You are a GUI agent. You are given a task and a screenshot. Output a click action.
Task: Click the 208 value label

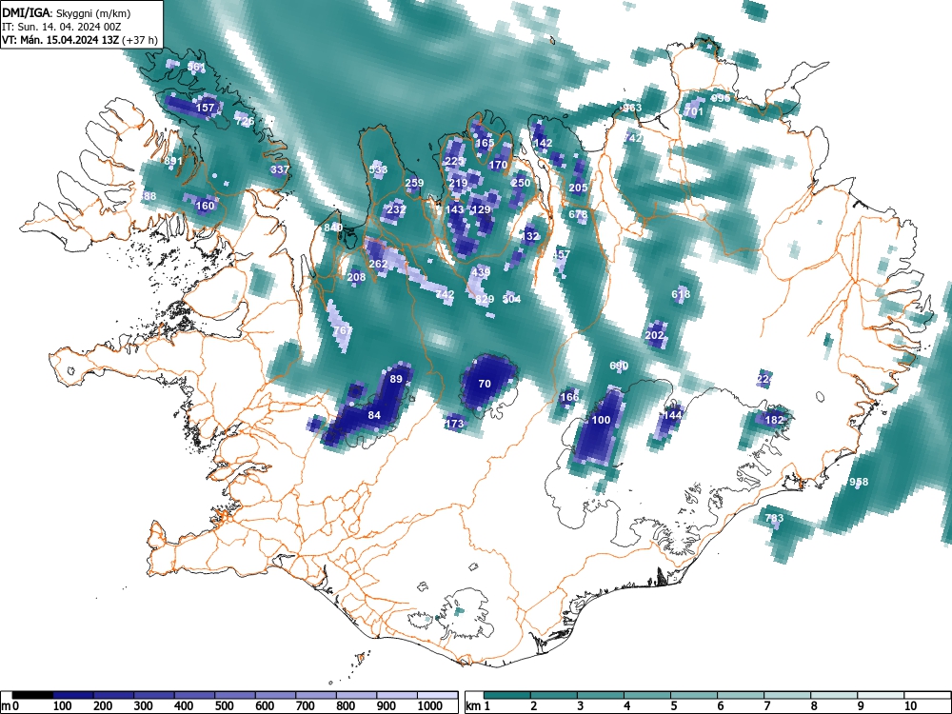coord(356,277)
